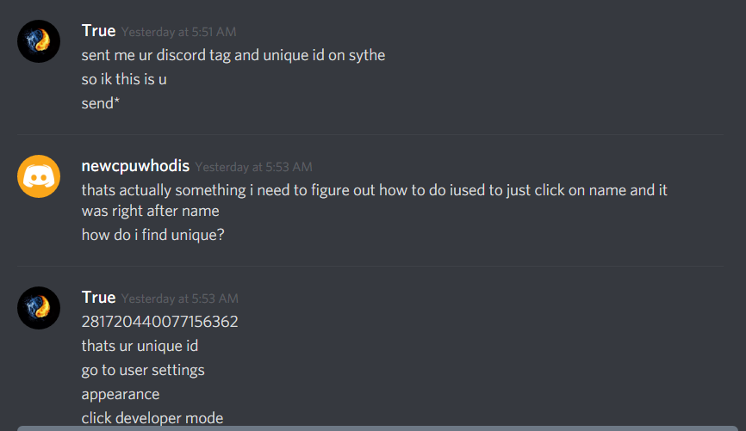Open the newcpuwhodis username profile
Image resolution: width=746 pixels, height=431 pixels.
pyautogui.click(x=135, y=166)
